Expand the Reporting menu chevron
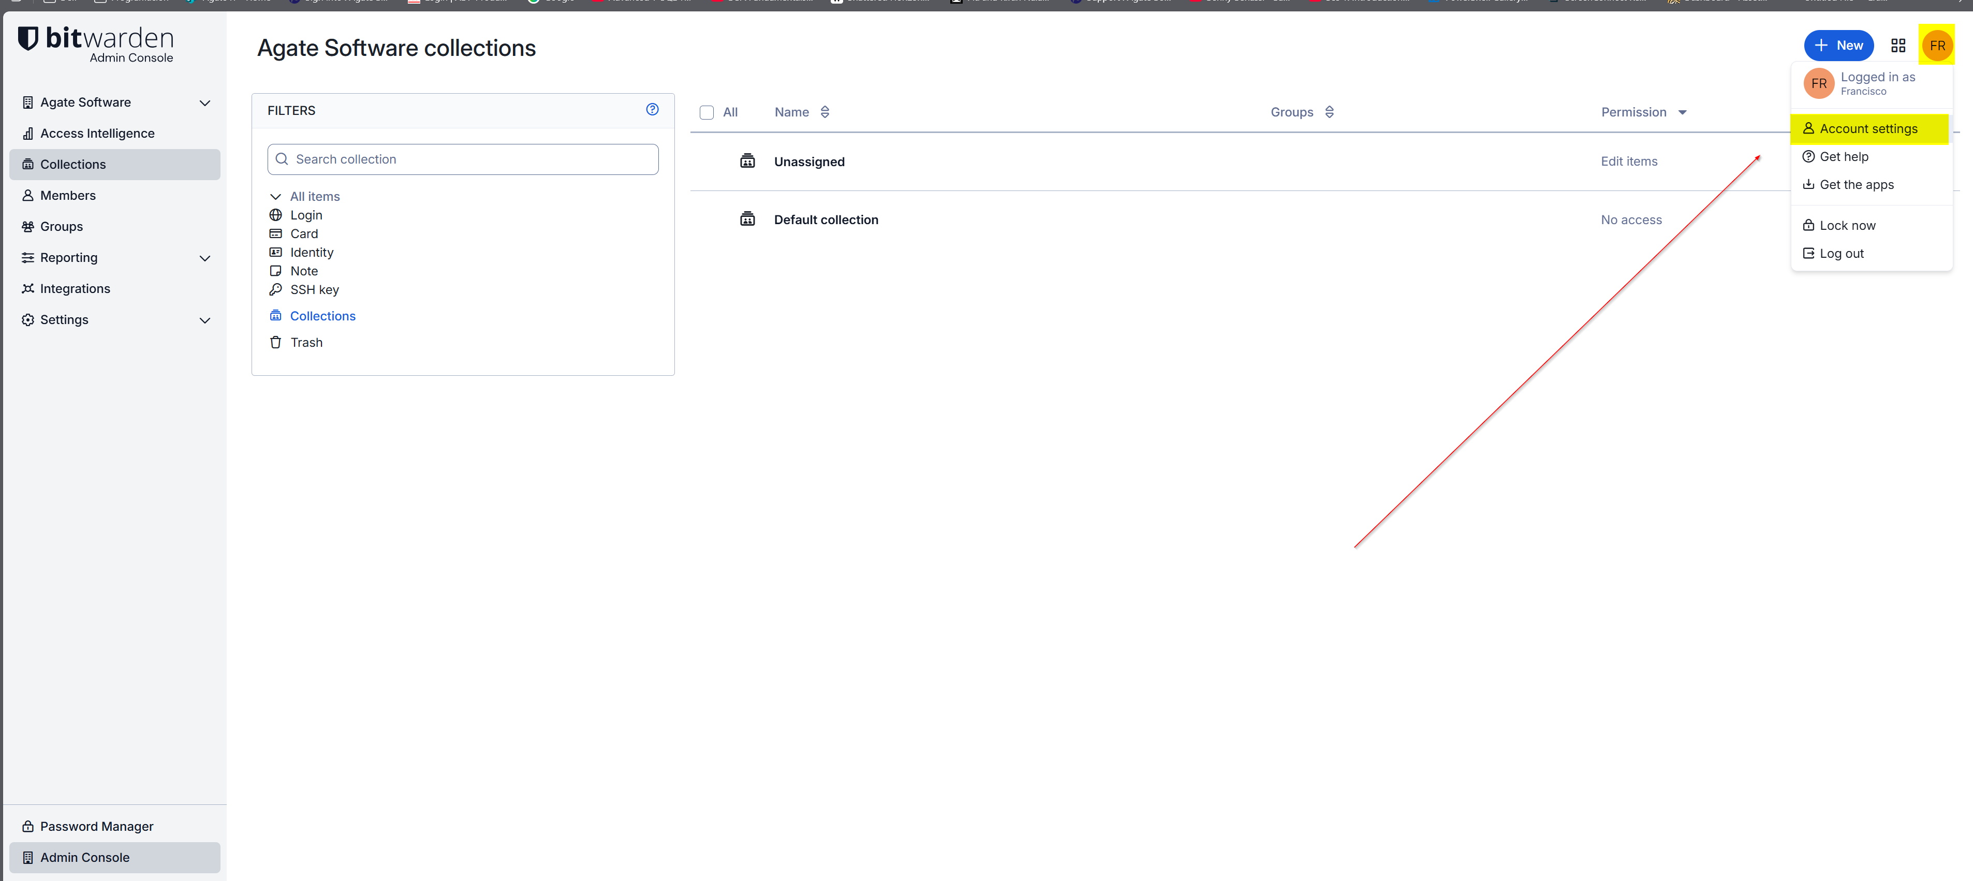 point(204,258)
